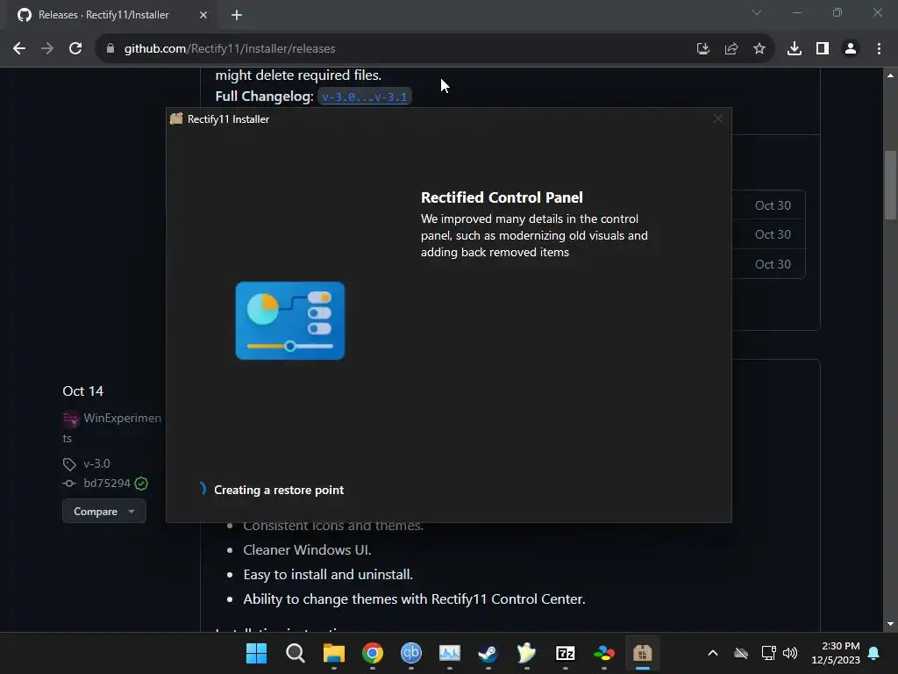Open File Explorer from taskbar
898x674 pixels.
(334, 653)
